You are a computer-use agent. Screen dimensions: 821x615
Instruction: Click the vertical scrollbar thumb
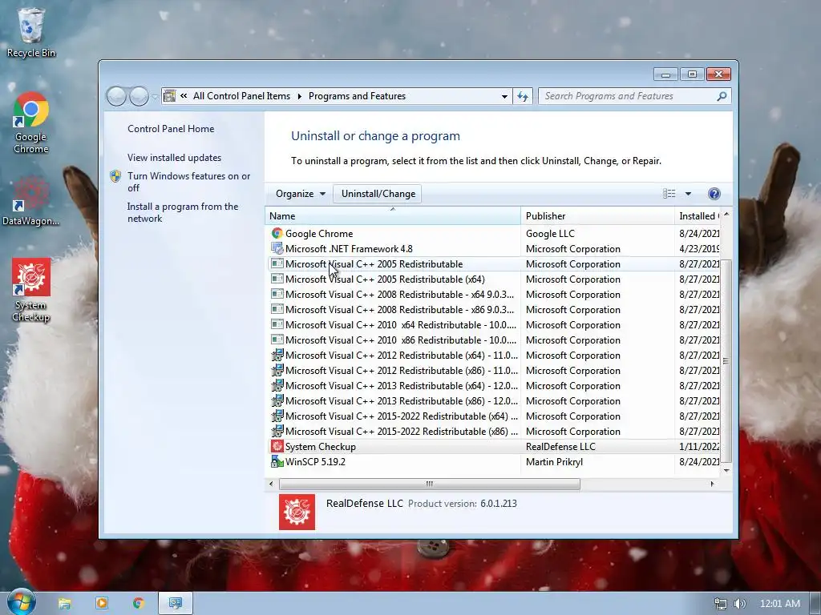(726, 361)
